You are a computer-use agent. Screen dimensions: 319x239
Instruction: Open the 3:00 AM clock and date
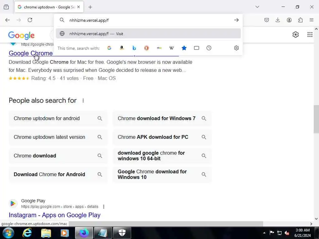(x=302, y=233)
